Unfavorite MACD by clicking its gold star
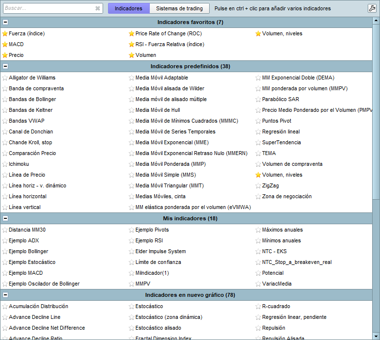This screenshot has height=340, width=380. tap(5, 45)
